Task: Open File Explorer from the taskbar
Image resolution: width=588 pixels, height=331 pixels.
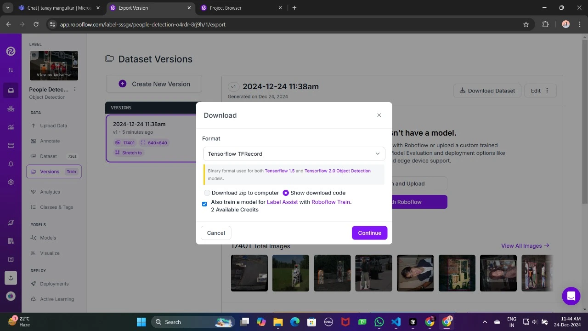Action: click(278, 322)
